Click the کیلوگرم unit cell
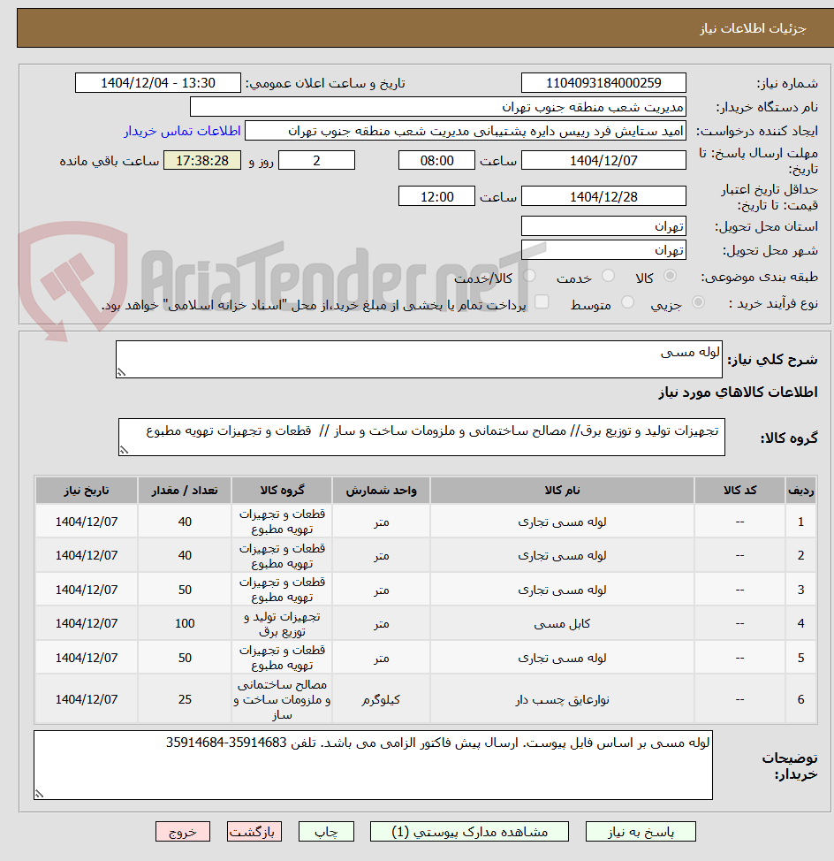 (x=382, y=699)
